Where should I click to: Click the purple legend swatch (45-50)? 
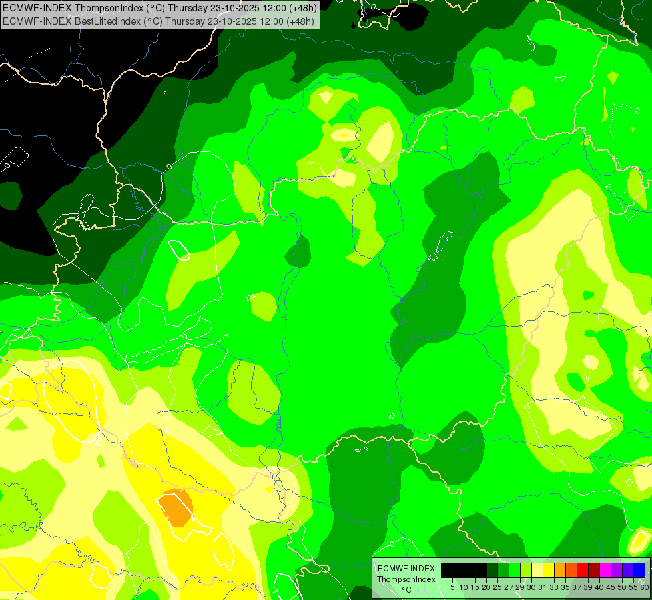[617, 570]
